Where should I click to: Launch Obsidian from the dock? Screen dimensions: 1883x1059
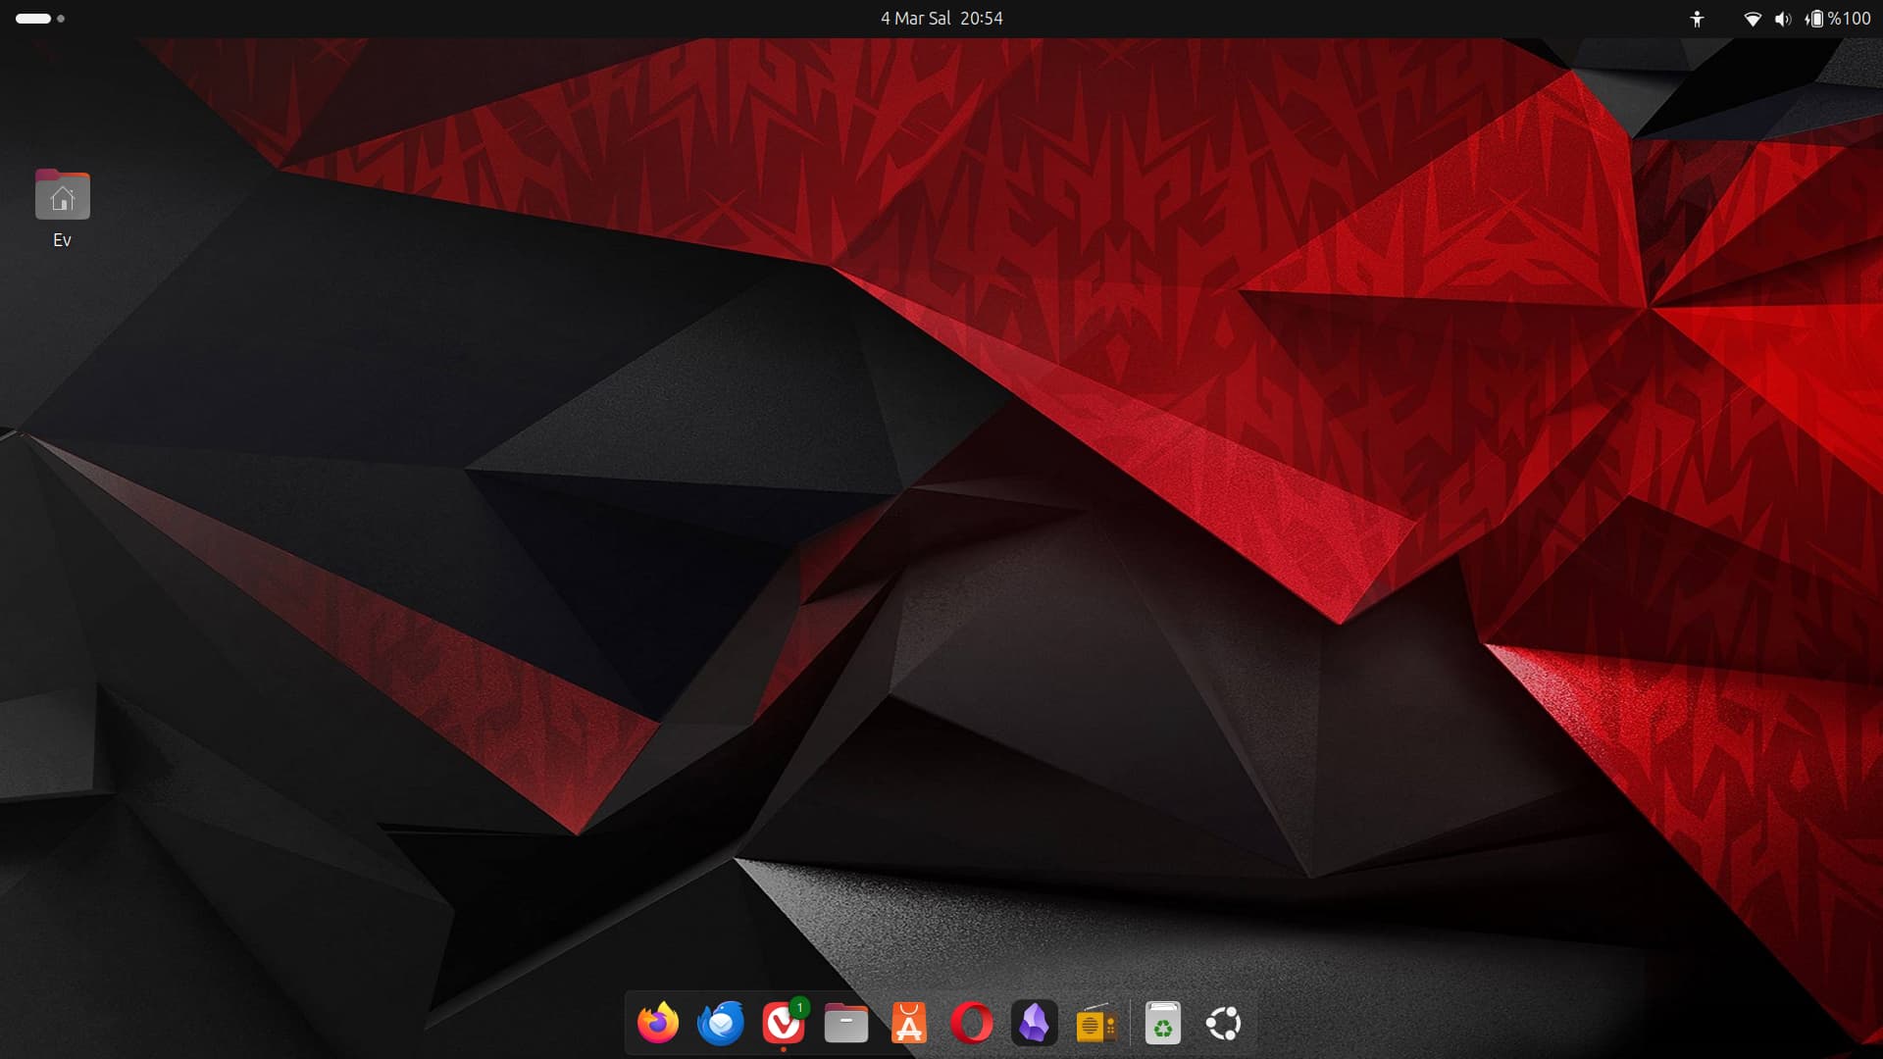tap(1034, 1024)
